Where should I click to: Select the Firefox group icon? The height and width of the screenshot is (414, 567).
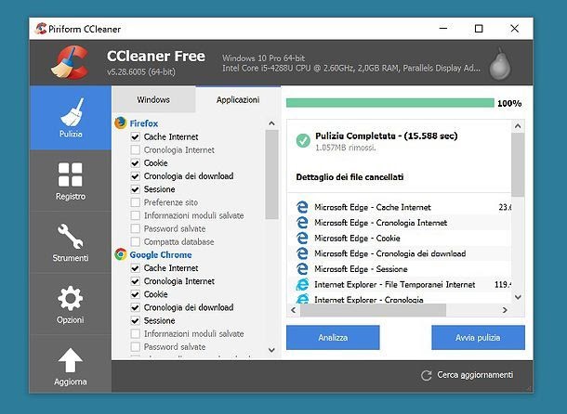[121, 123]
